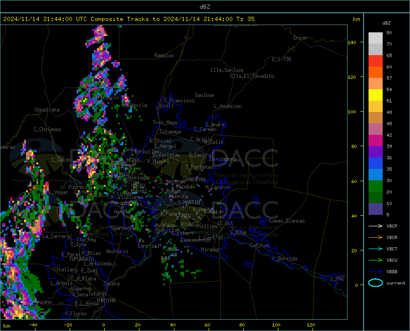410x331 pixels.
Task: Select the pink 42-45 dBZ swatch
Action: (375, 129)
